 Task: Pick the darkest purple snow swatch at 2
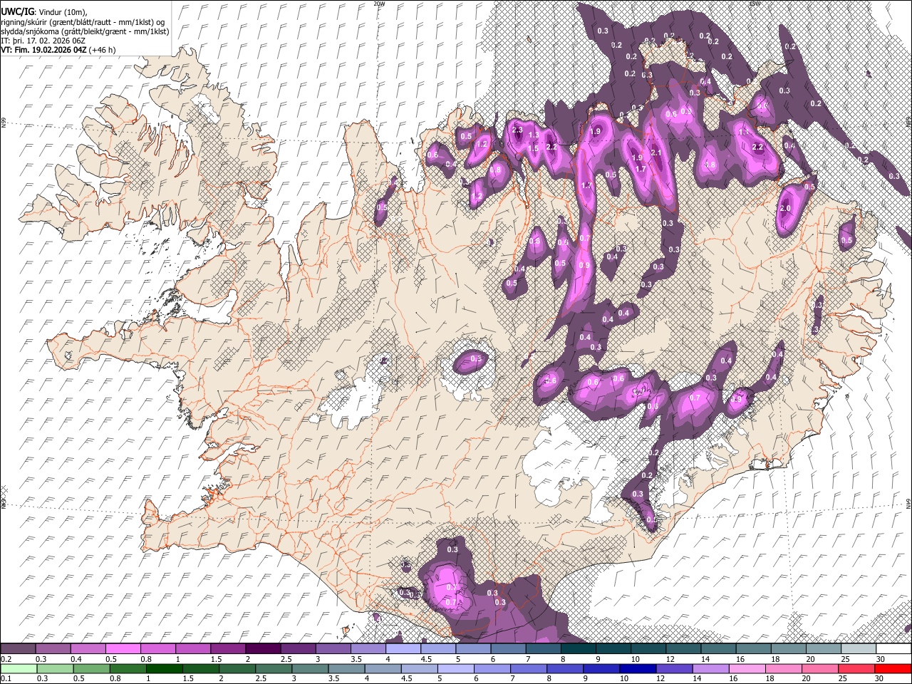coord(263,649)
